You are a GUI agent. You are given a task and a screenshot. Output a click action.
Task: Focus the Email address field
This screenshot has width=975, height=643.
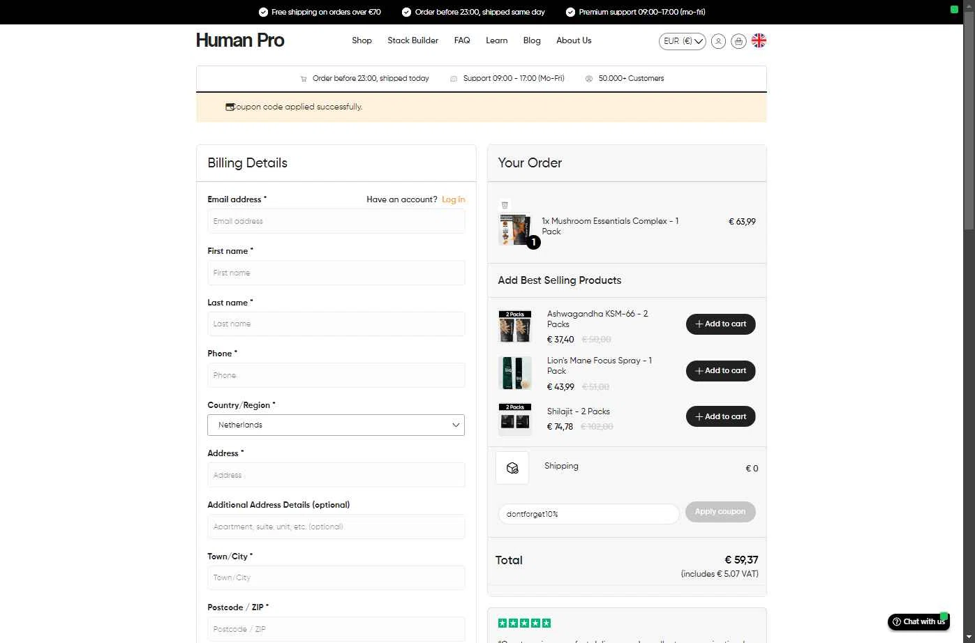[336, 221]
